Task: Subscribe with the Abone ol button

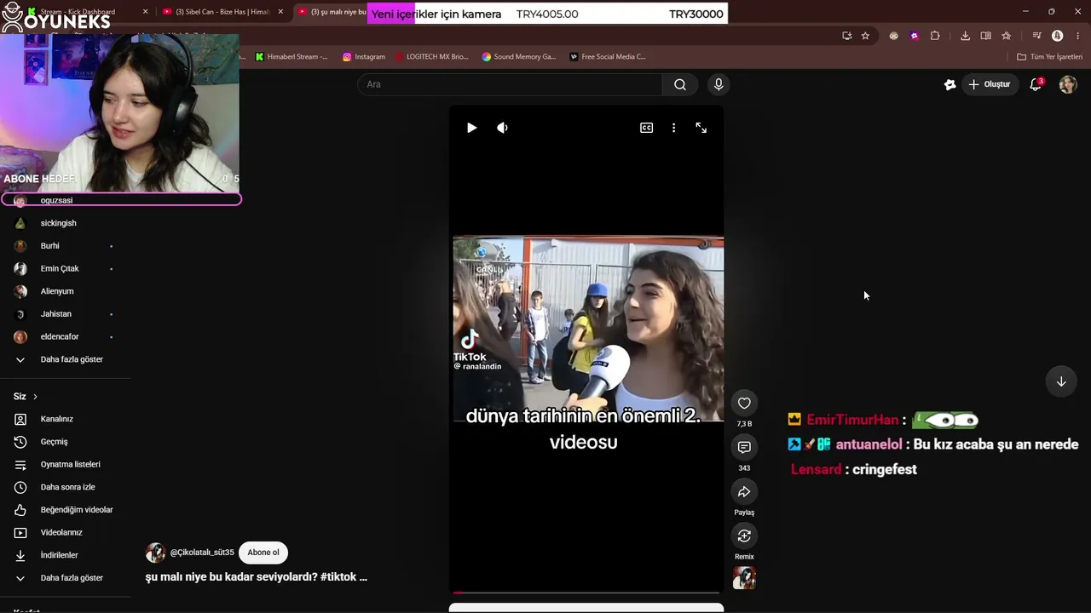Action: coord(263,553)
